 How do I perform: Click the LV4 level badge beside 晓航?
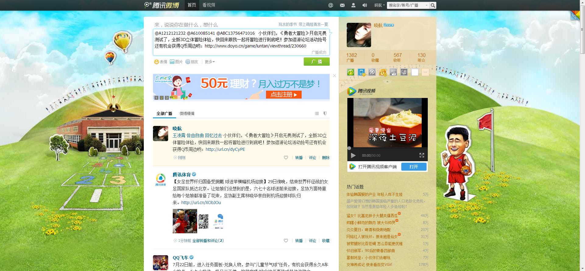(388, 25)
